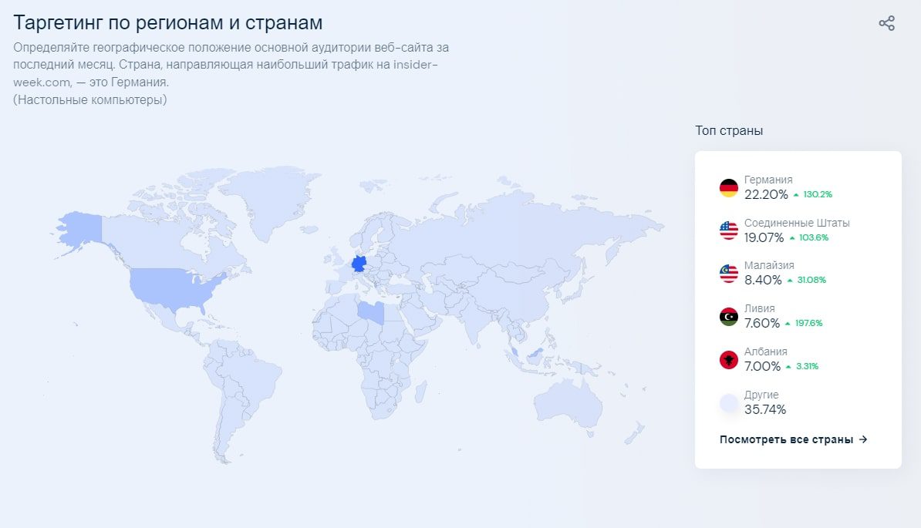Click the share icon in top right corner
This screenshot has width=921, height=528.
click(886, 23)
